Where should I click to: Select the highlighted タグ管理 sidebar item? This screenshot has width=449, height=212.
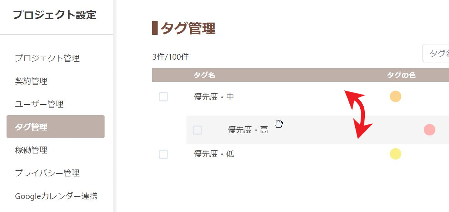pos(55,127)
